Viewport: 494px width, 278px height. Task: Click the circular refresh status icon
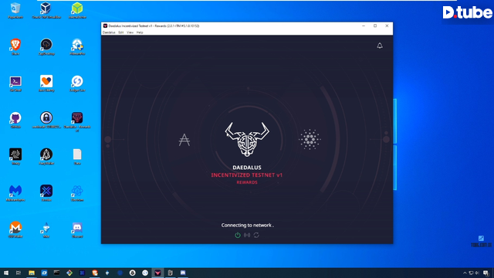point(256,235)
